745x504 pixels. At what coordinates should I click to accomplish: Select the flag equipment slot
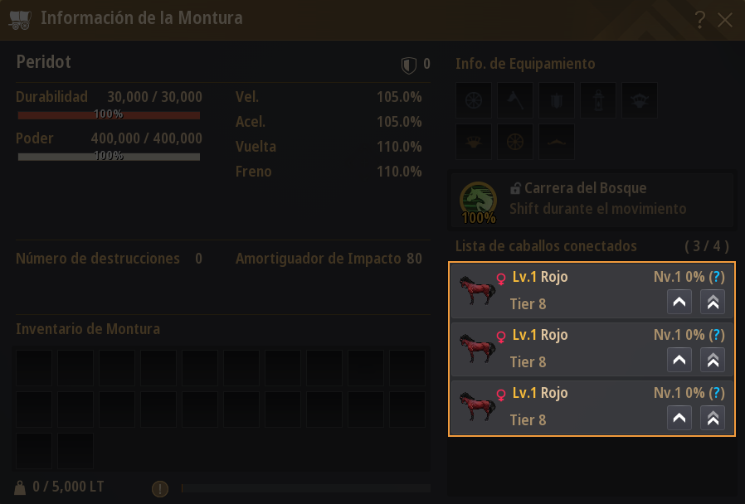pos(515,100)
